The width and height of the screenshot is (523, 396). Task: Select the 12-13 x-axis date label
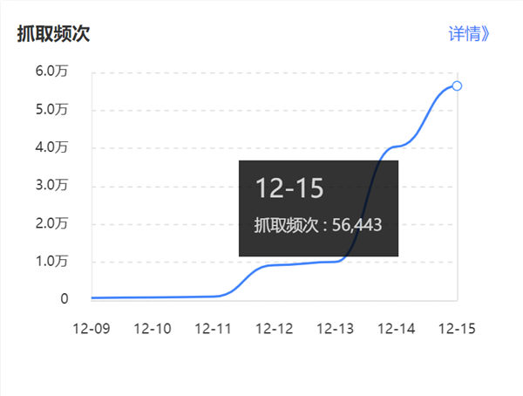coord(336,329)
